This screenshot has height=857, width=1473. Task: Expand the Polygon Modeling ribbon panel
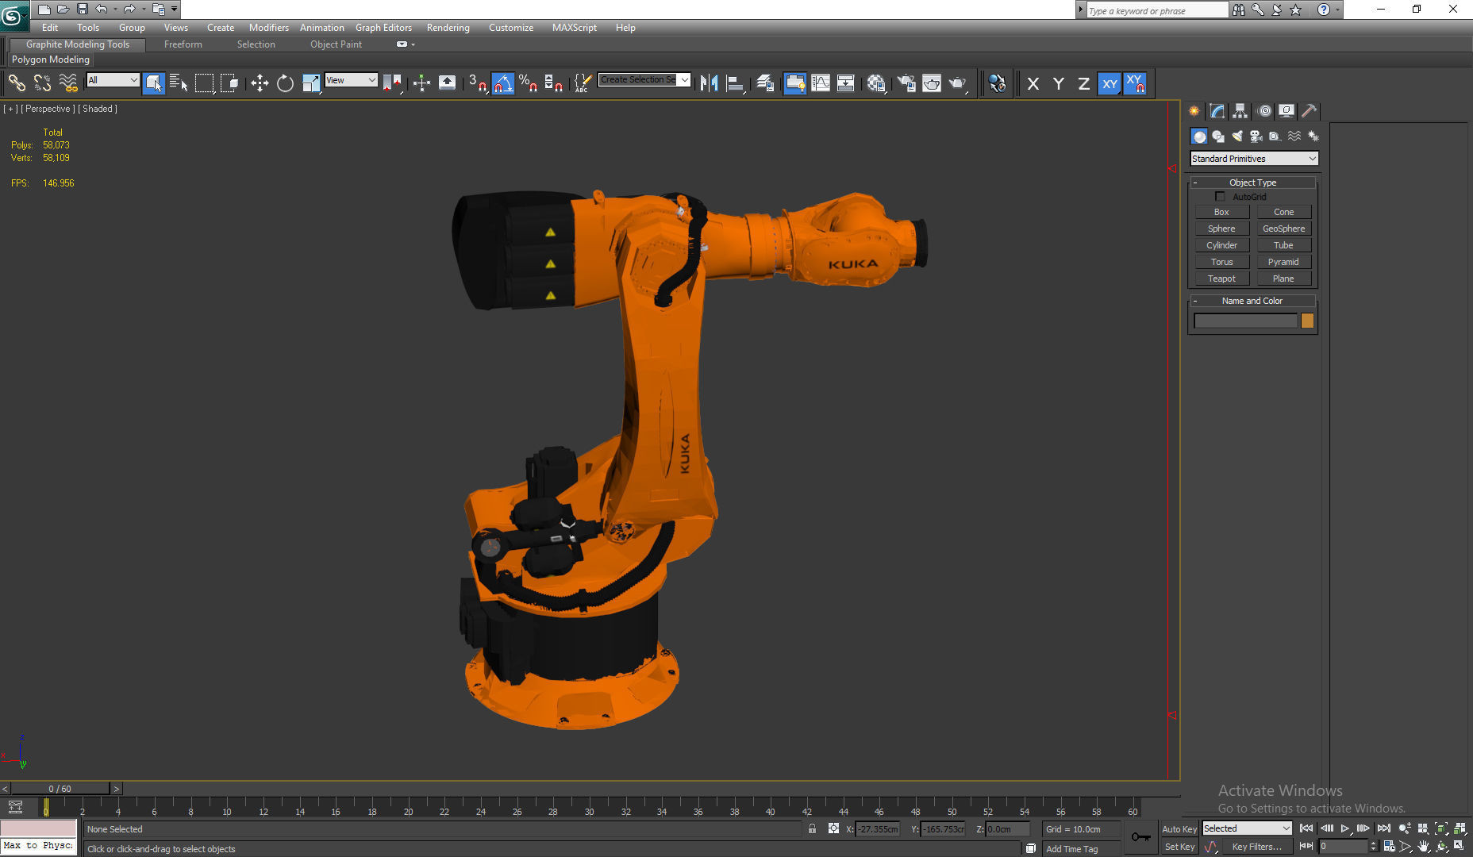(51, 60)
